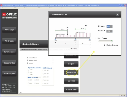Viewport: 127px width, 97px height.
Task: Select the A235 steel radio option
Action: pos(28,70)
